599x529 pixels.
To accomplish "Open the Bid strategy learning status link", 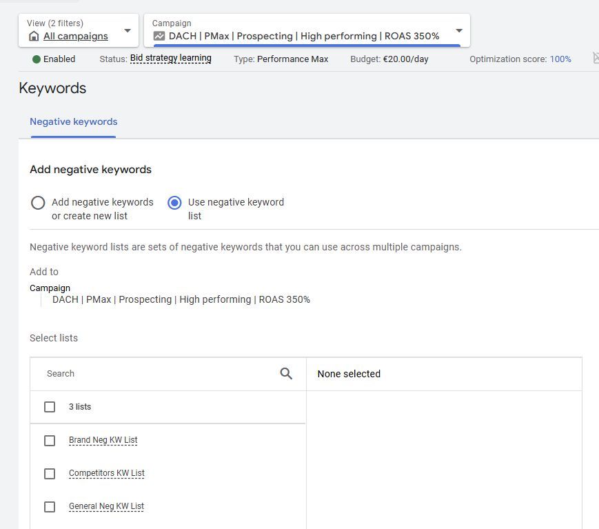I will point(170,59).
